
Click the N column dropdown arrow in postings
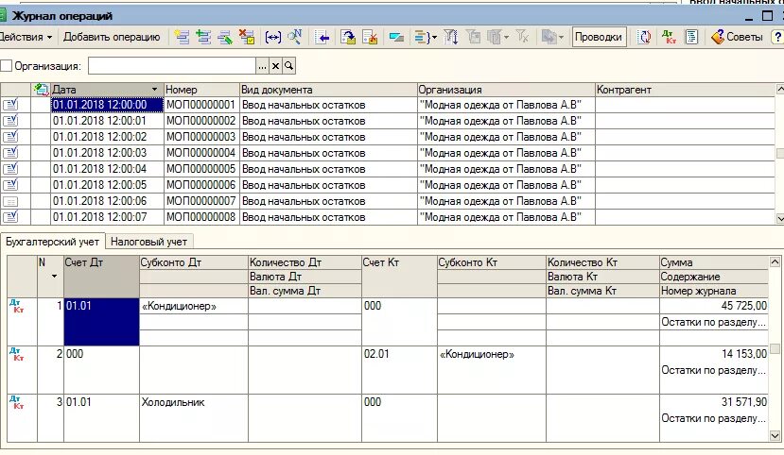pos(54,276)
